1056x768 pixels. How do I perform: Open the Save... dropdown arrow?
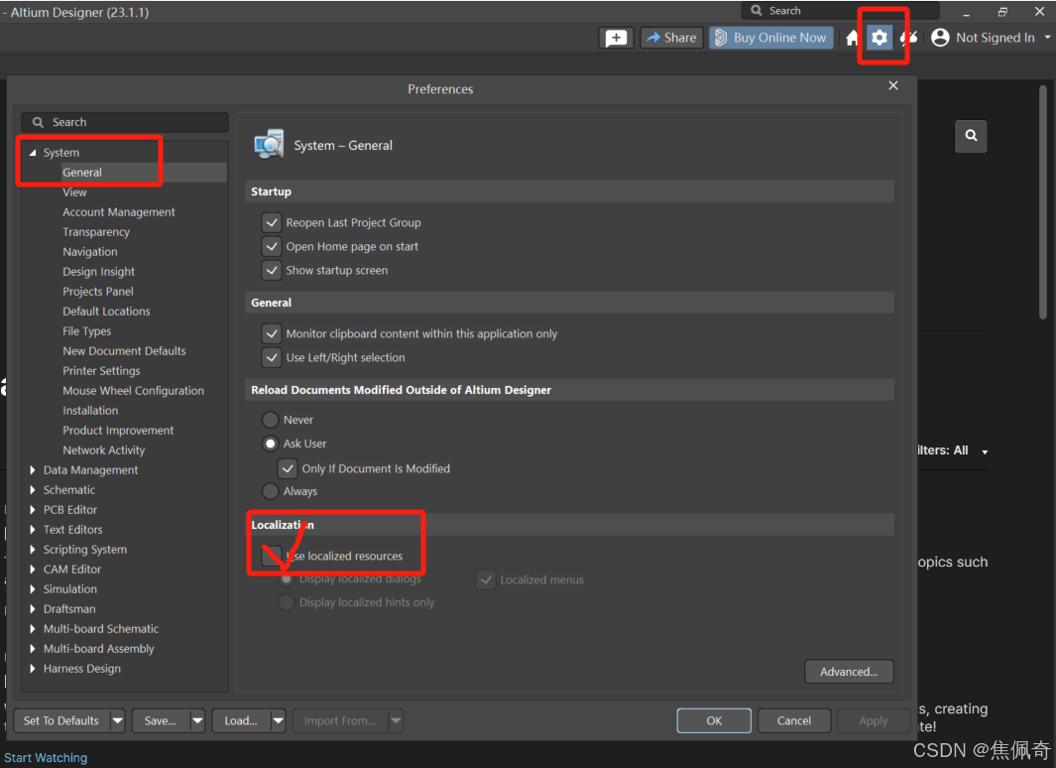(x=197, y=720)
